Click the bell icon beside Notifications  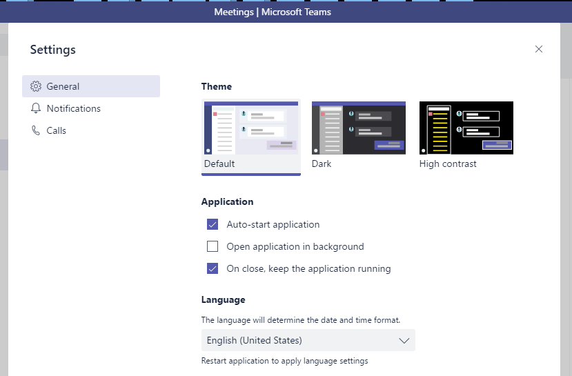tap(36, 108)
